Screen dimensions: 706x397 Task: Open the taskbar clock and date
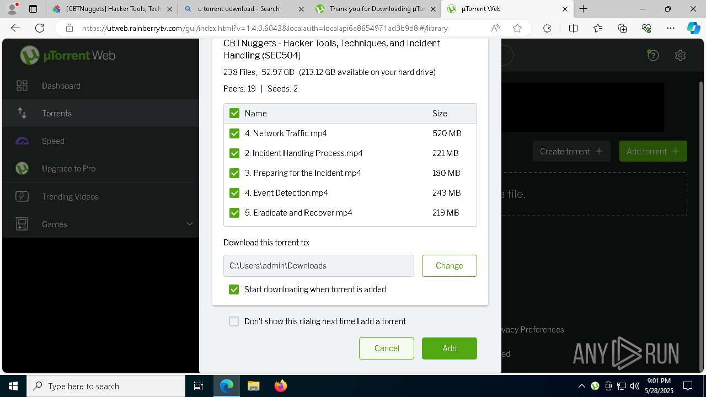tap(659, 386)
